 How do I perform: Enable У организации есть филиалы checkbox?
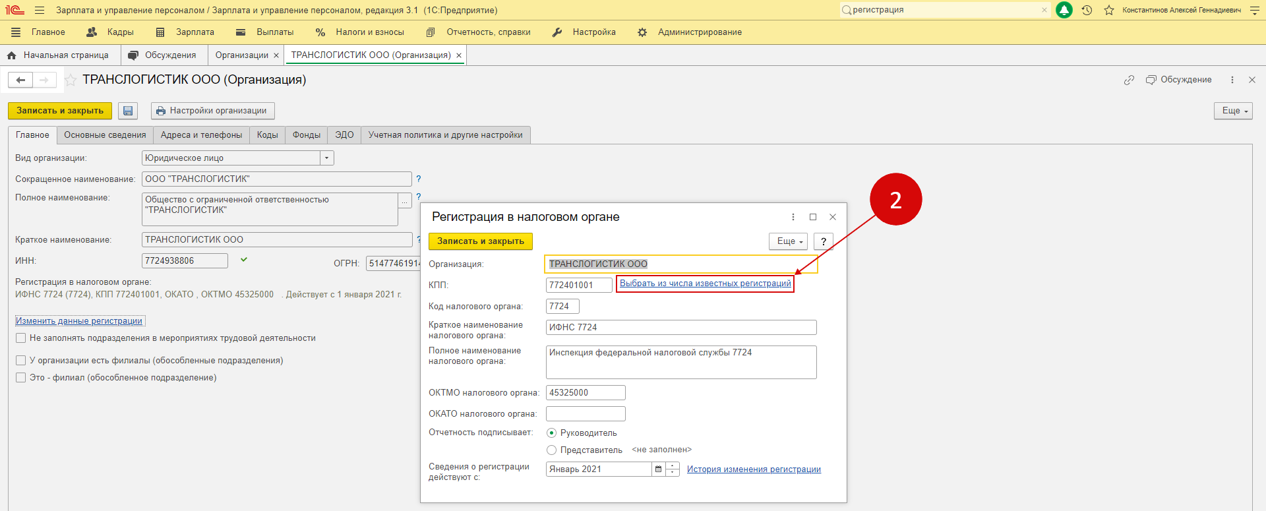[x=21, y=361]
